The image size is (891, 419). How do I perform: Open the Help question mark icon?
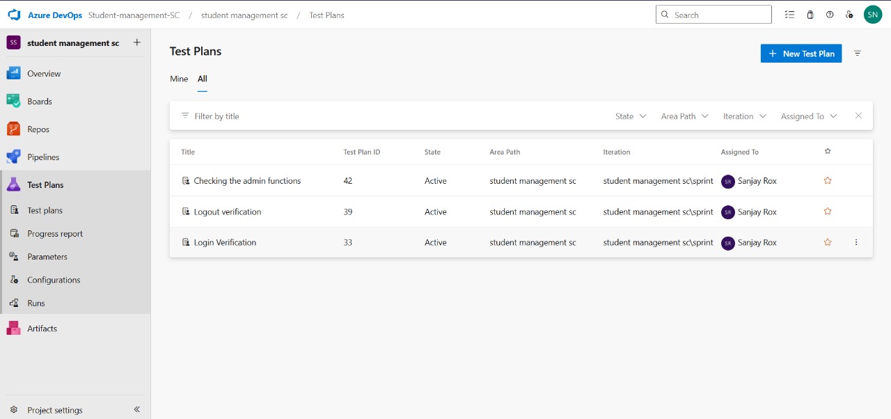tap(830, 15)
